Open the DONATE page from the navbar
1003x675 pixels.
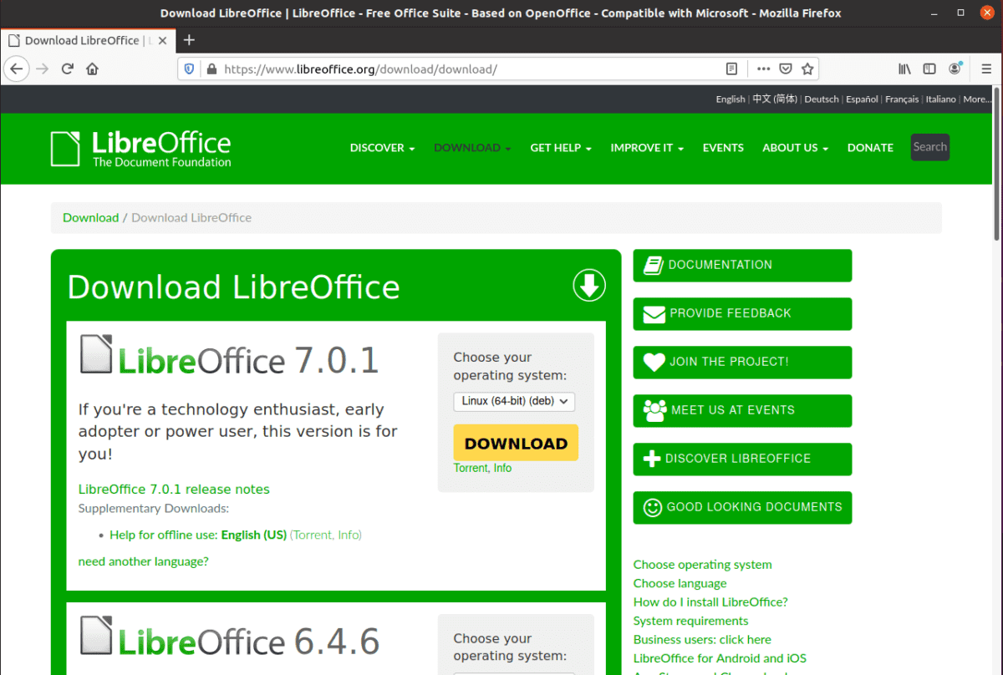coord(870,148)
